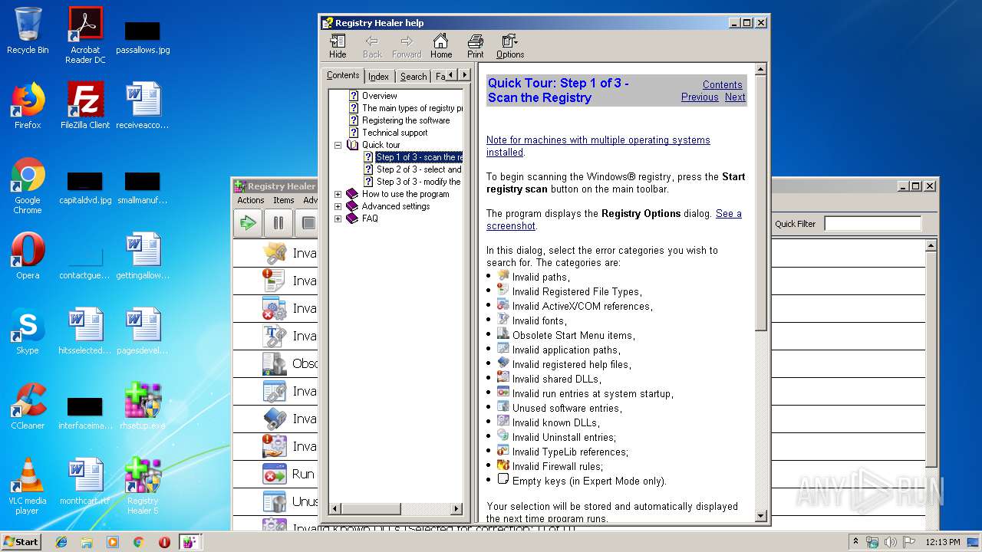Select the Run entries category icon row
982x552 pixels.
(275, 474)
